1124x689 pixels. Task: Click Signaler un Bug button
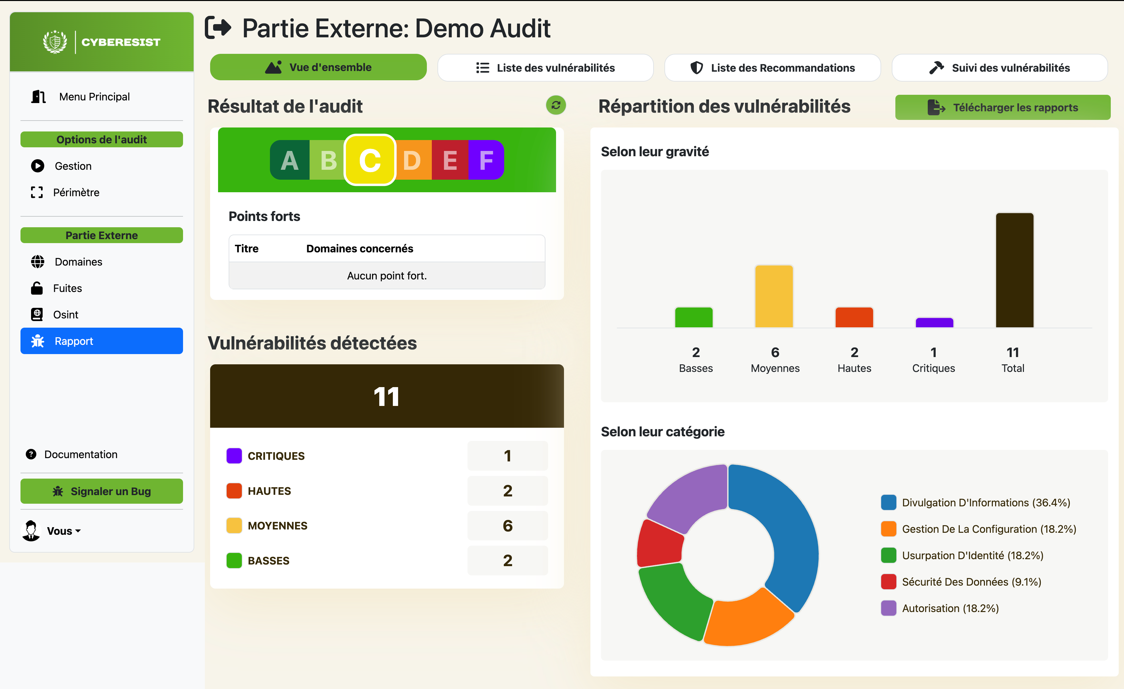[x=101, y=491]
